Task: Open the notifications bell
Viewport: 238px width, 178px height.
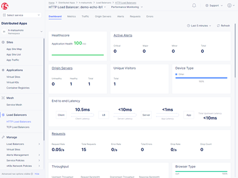Action: coord(194,6)
